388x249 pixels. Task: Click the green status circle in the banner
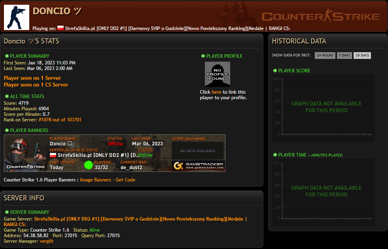click(x=88, y=165)
